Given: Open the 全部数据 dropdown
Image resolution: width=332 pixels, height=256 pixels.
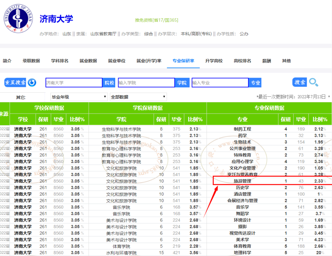Looking at the screenshot, I should (x=138, y=97).
